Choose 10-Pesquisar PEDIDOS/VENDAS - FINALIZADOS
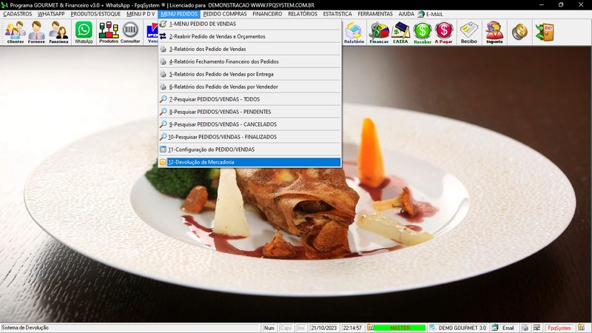This screenshot has height=333, width=592. click(249, 137)
